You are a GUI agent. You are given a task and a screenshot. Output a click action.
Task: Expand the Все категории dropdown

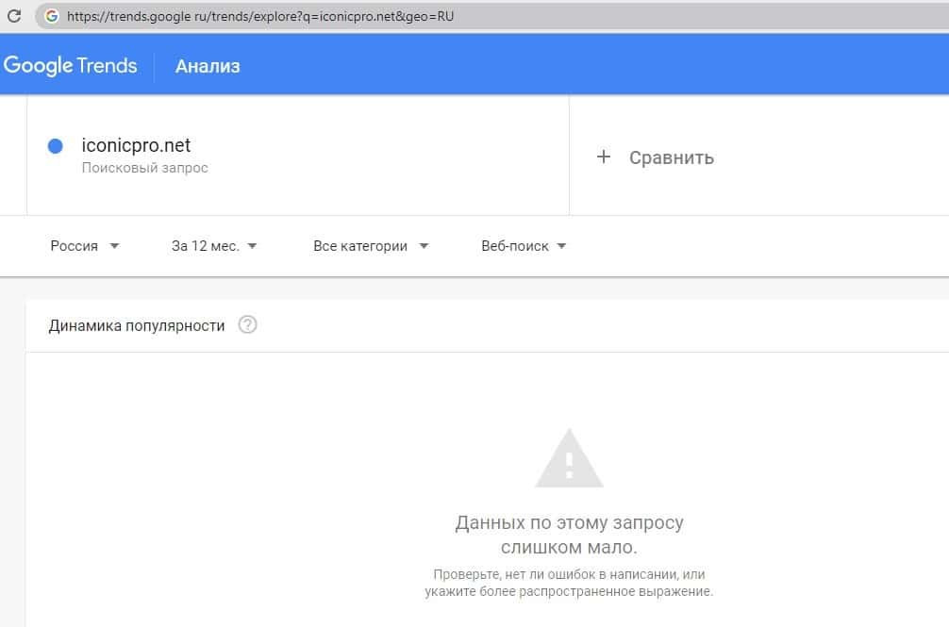click(371, 246)
